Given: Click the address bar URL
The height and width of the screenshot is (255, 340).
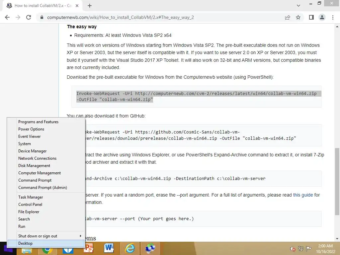Looking at the screenshot, I should click(120, 17).
